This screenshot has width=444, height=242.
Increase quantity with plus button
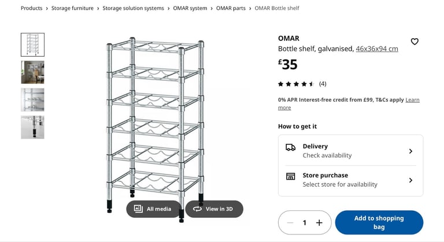[319, 222]
